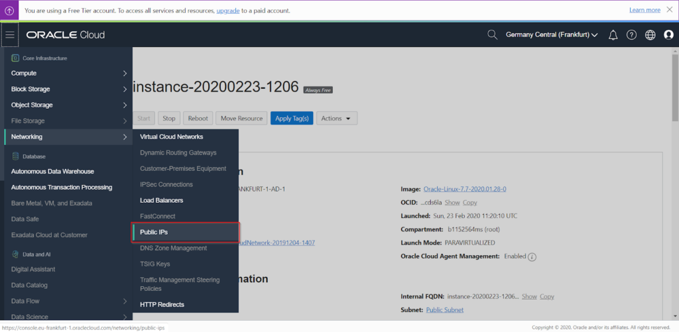Dismiss the Free Tier banner

[670, 11]
